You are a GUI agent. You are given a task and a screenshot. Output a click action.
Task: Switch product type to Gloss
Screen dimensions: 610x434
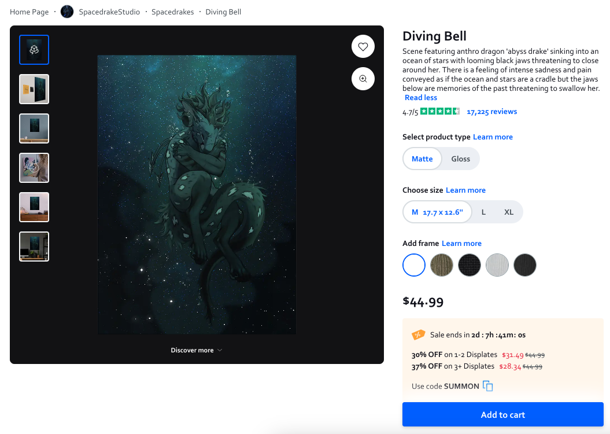pyautogui.click(x=461, y=159)
